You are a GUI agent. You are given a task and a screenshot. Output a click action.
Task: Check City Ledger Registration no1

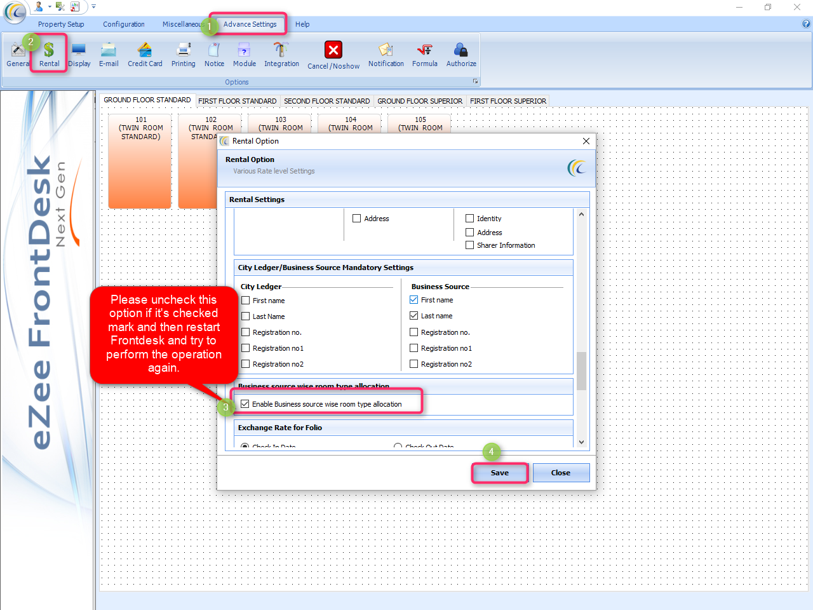click(x=246, y=348)
